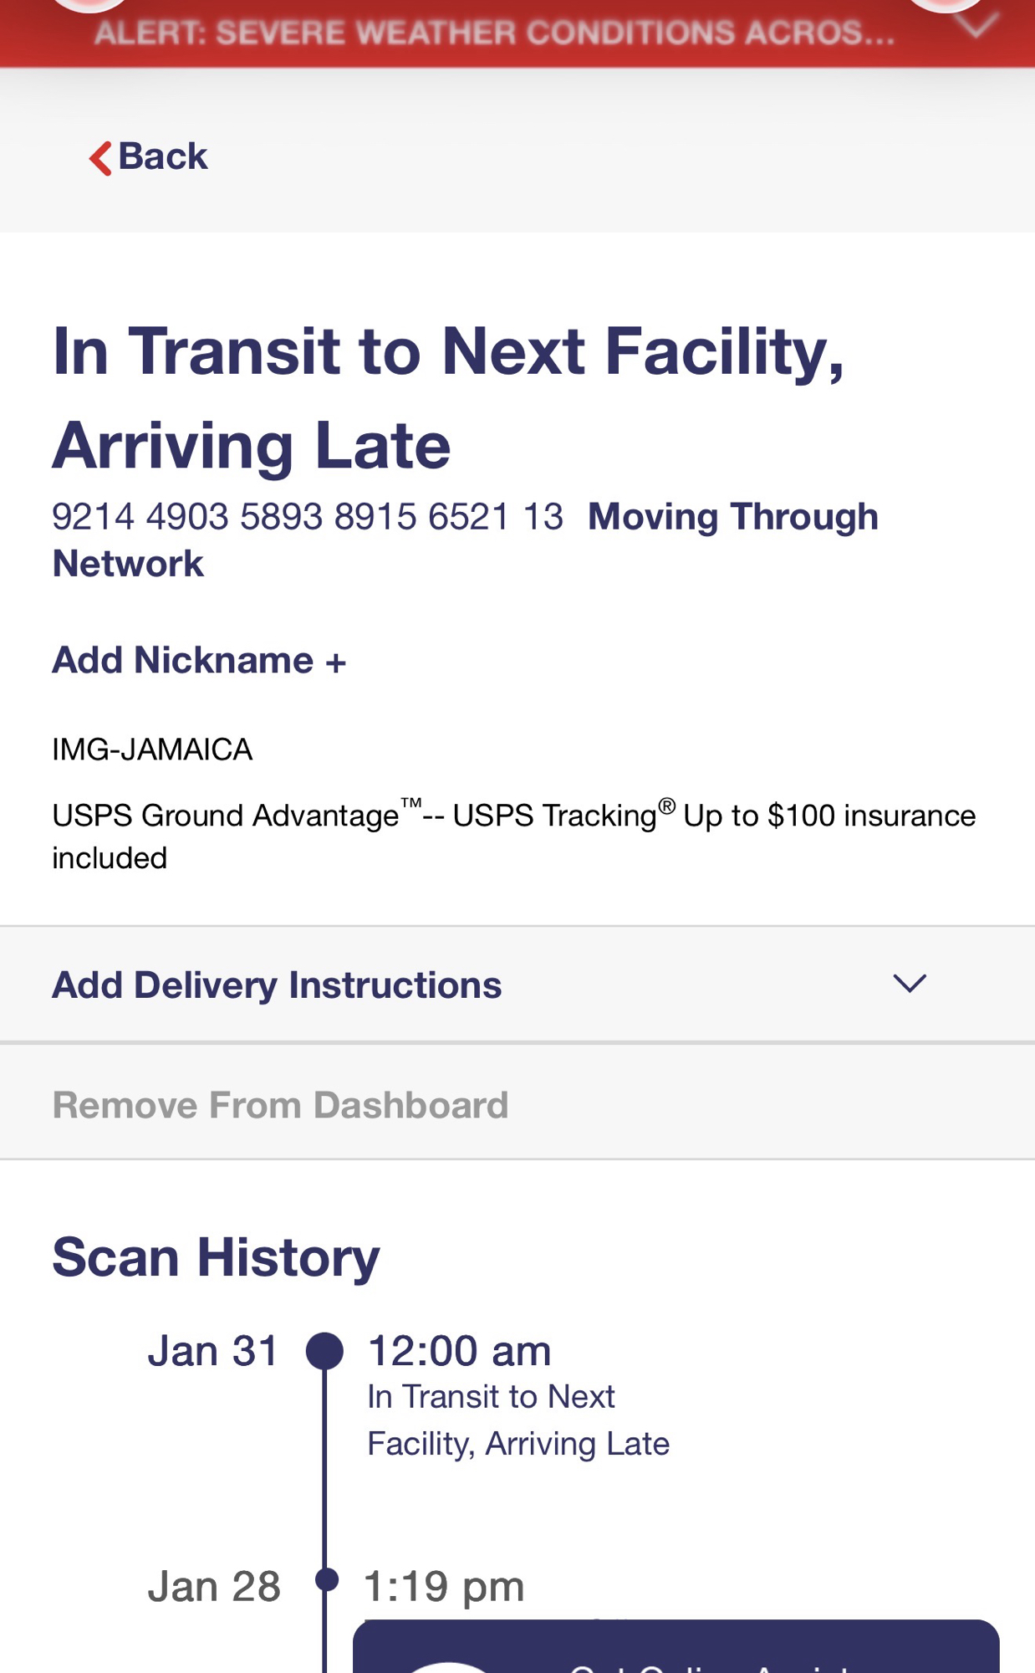Screen dimensions: 1035x1673
Task: Tap the plus icon beside Add Nickname
Action: [x=335, y=663]
